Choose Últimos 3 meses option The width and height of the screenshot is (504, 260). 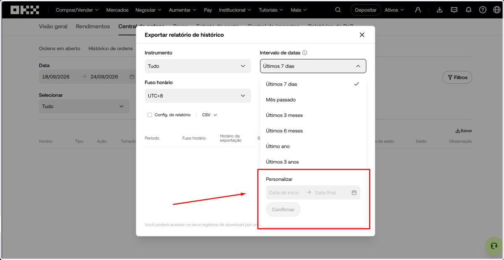[x=313, y=115]
